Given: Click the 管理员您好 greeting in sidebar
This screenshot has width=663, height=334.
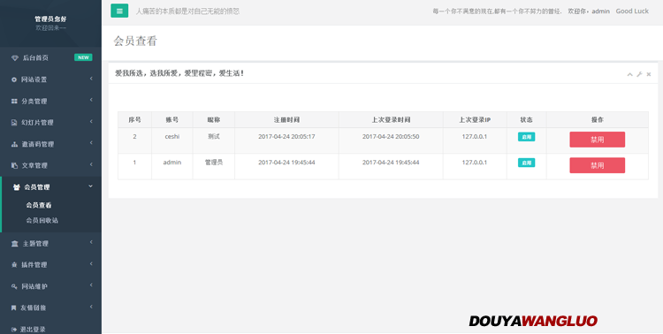Looking at the screenshot, I should (50, 19).
